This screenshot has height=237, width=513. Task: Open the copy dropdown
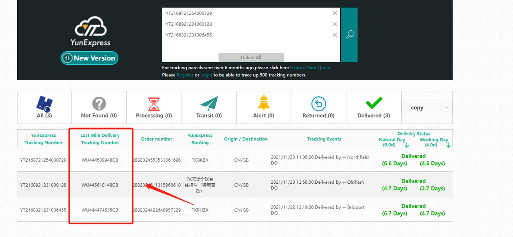click(x=427, y=108)
